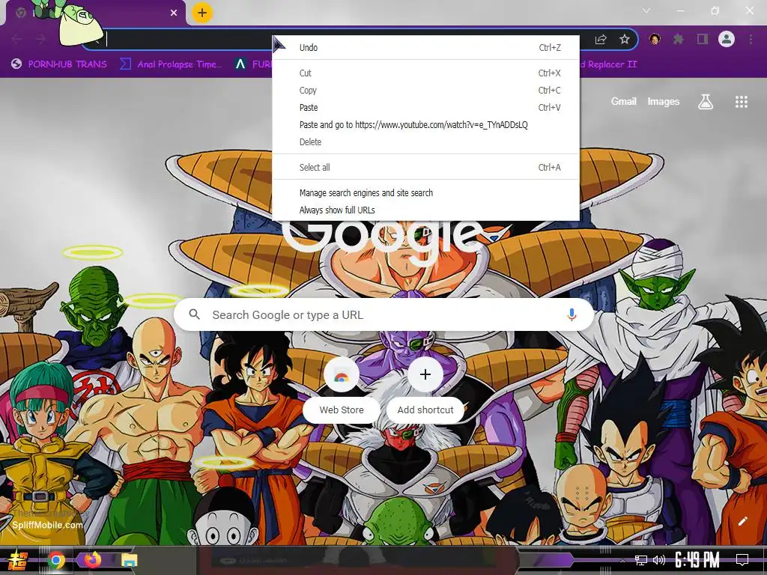Open the Chrome profile avatar

click(x=727, y=39)
